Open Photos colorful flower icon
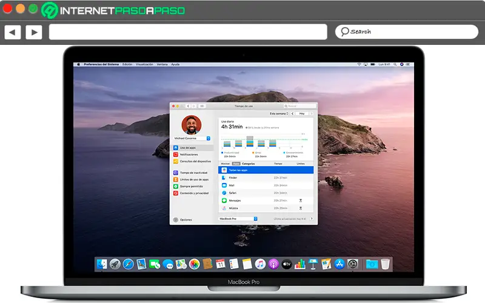Screen dimensions: 485x303 [194, 264]
